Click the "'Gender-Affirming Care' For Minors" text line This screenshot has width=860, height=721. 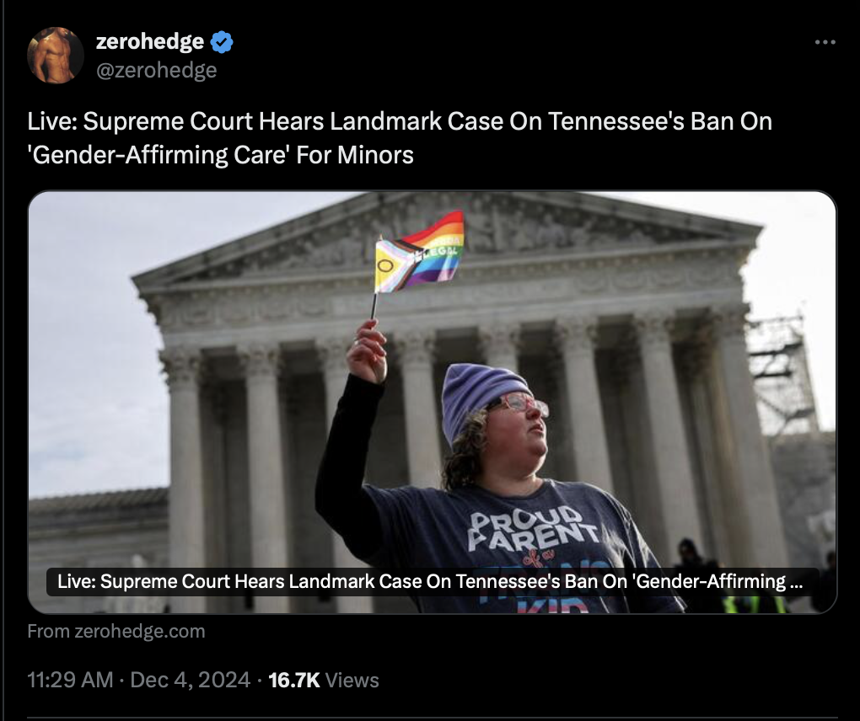221,154
